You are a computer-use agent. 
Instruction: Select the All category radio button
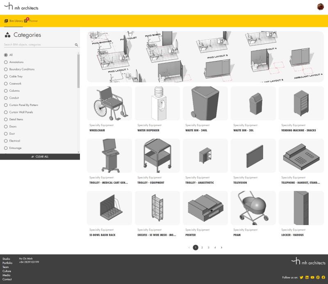pyautogui.click(x=6, y=55)
